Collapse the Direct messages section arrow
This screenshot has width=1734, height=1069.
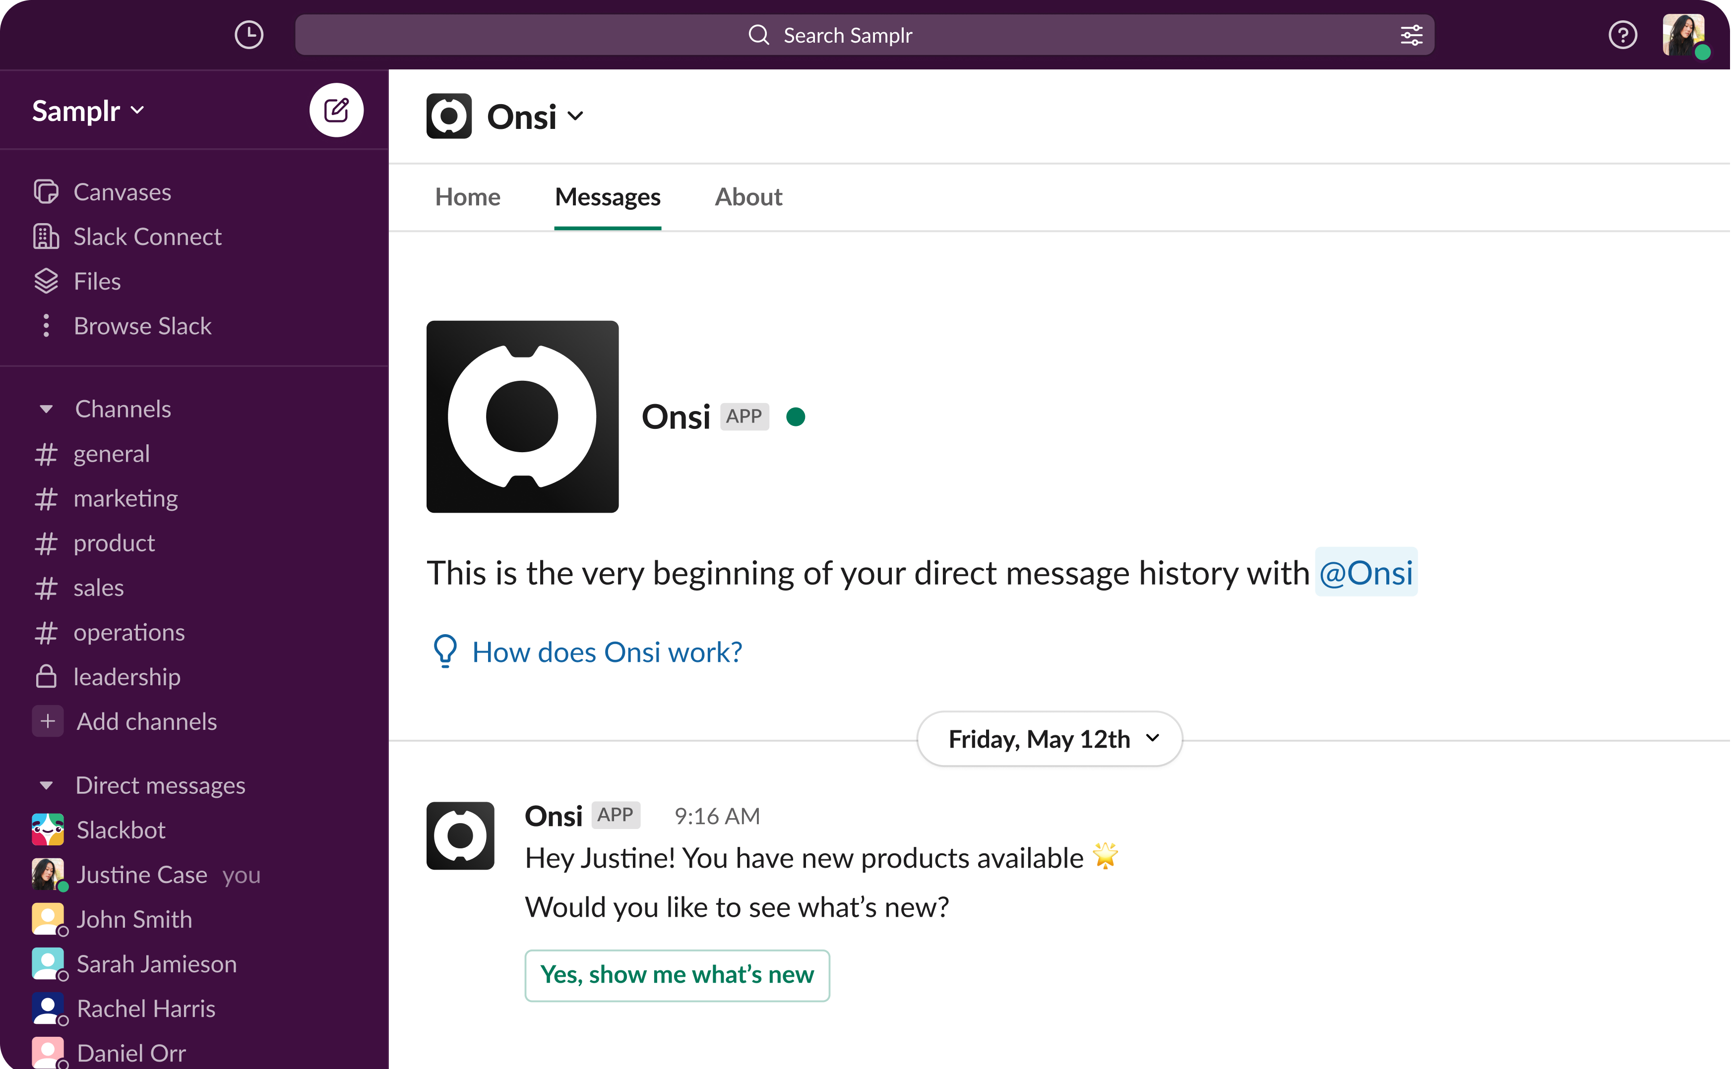(x=46, y=785)
